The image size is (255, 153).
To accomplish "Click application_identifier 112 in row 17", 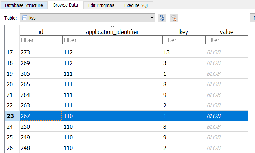I will pos(112,52).
